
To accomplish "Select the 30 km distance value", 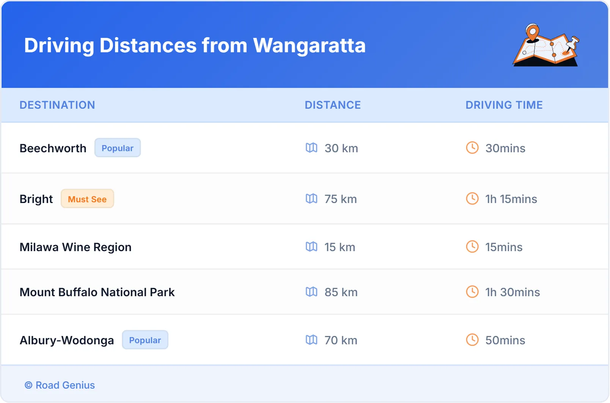I will pos(341,148).
